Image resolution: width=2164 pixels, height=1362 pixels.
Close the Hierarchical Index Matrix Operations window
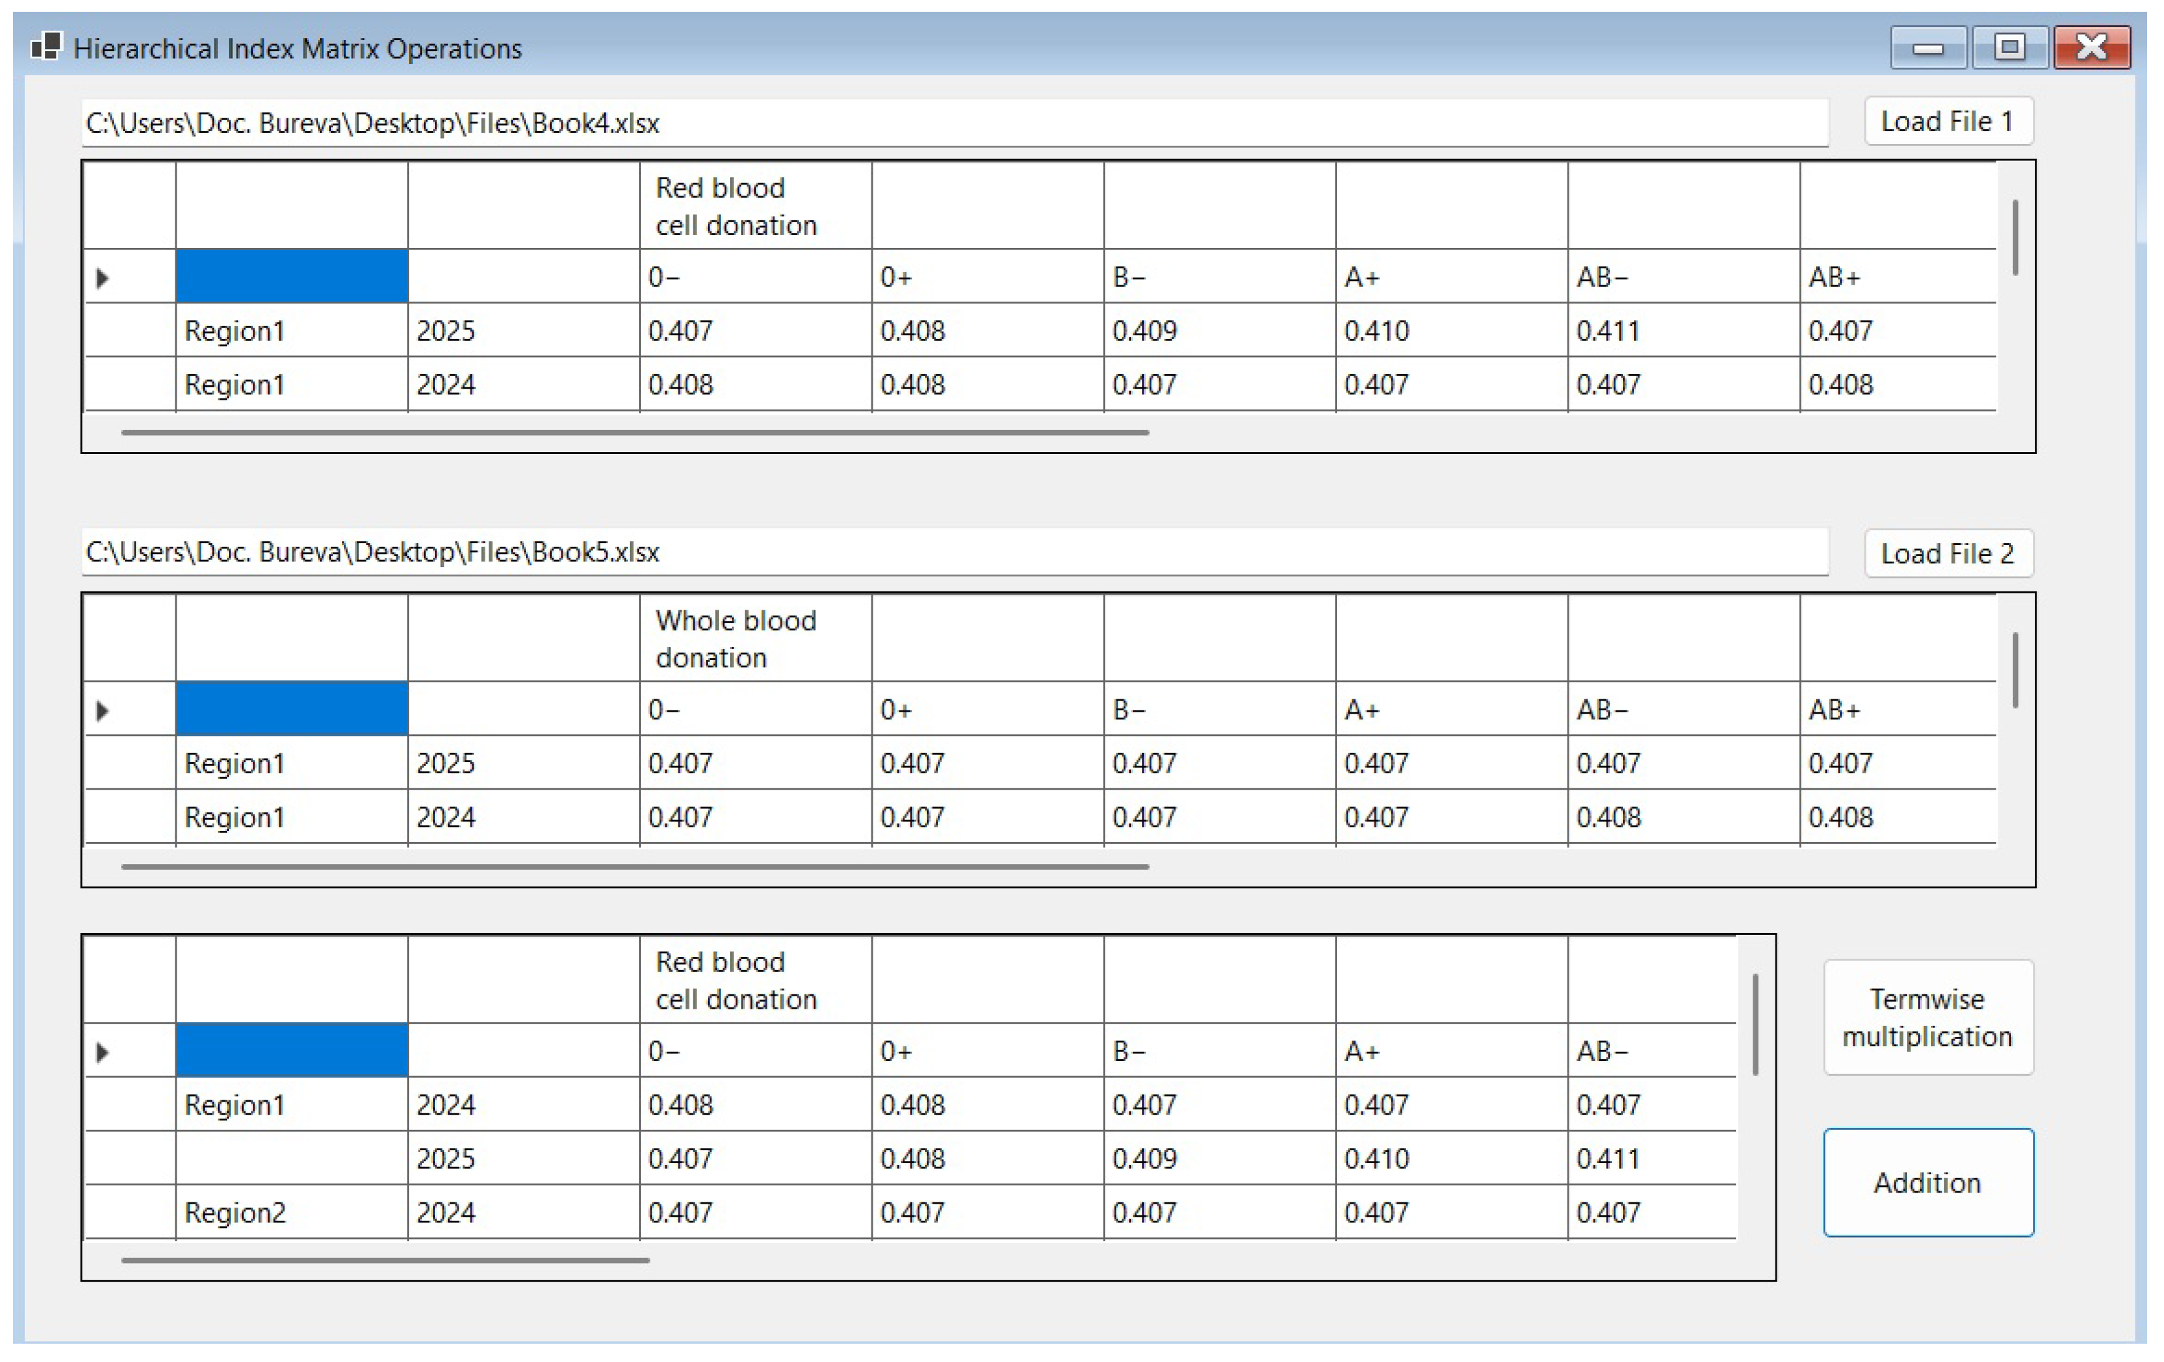click(x=2091, y=46)
